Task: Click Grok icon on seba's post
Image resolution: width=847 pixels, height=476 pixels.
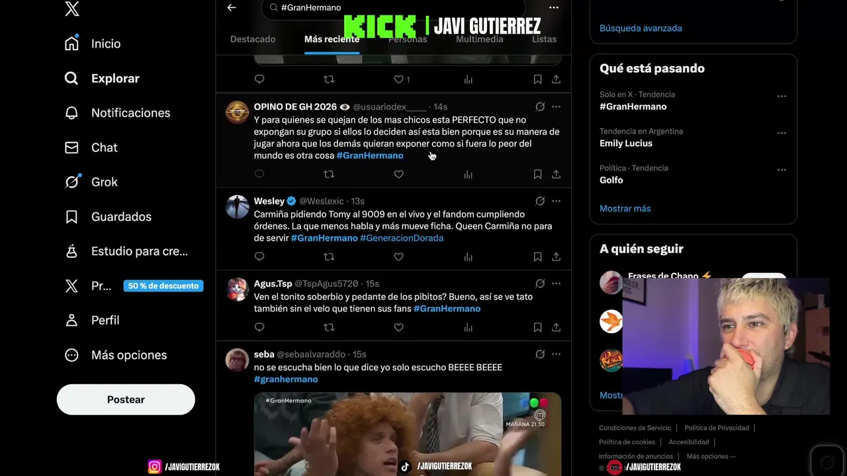Action: [540, 354]
